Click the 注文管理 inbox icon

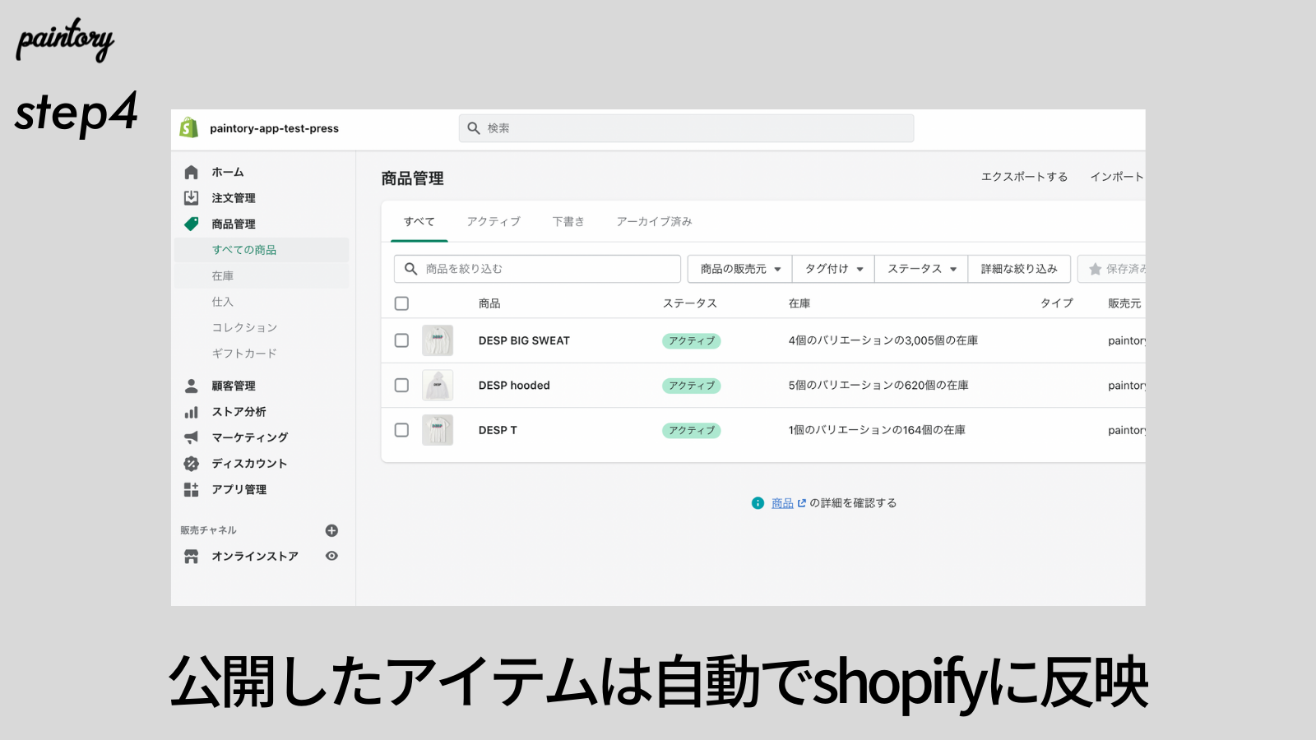[x=191, y=197]
